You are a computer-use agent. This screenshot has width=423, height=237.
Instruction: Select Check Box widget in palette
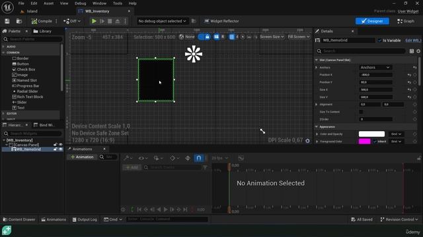(24, 69)
